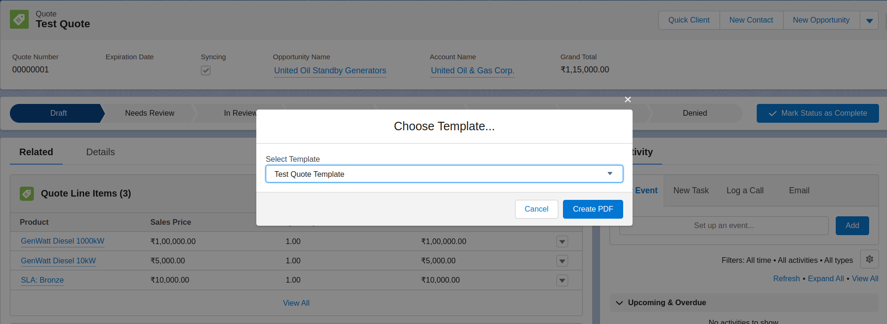This screenshot has height=324, width=887.
Task: Open the GenWatt Diesel 10kW product link
Action: pos(58,261)
